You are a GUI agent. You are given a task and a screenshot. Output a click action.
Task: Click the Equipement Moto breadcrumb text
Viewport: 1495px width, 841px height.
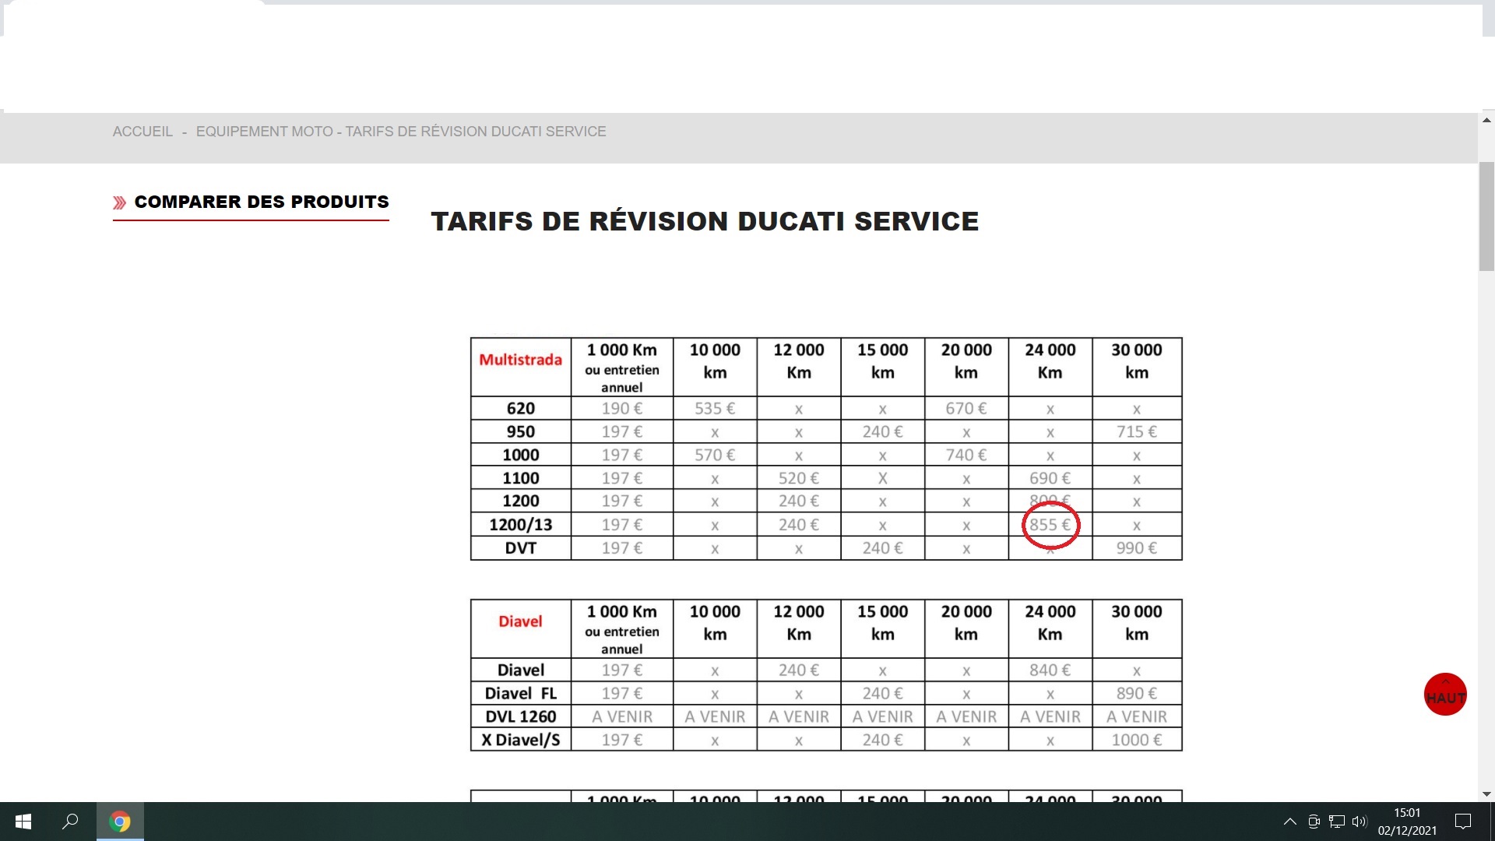pos(265,132)
